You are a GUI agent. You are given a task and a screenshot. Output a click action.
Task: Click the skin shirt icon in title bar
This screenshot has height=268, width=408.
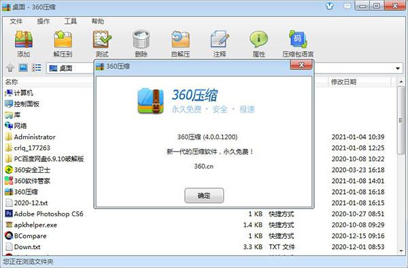click(x=330, y=6)
